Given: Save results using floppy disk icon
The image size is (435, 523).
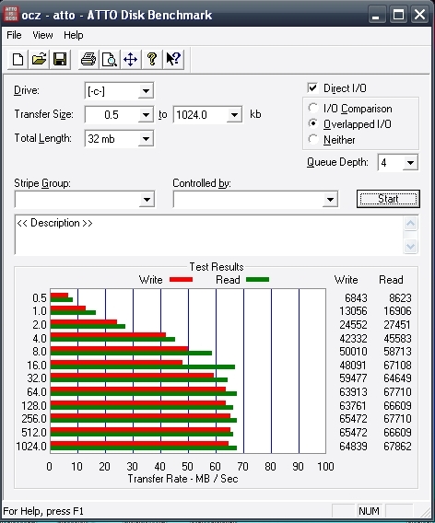Looking at the screenshot, I should click(60, 60).
